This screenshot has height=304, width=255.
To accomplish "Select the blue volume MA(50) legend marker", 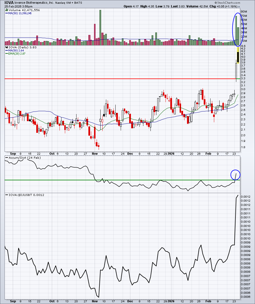I will click(7, 13).
